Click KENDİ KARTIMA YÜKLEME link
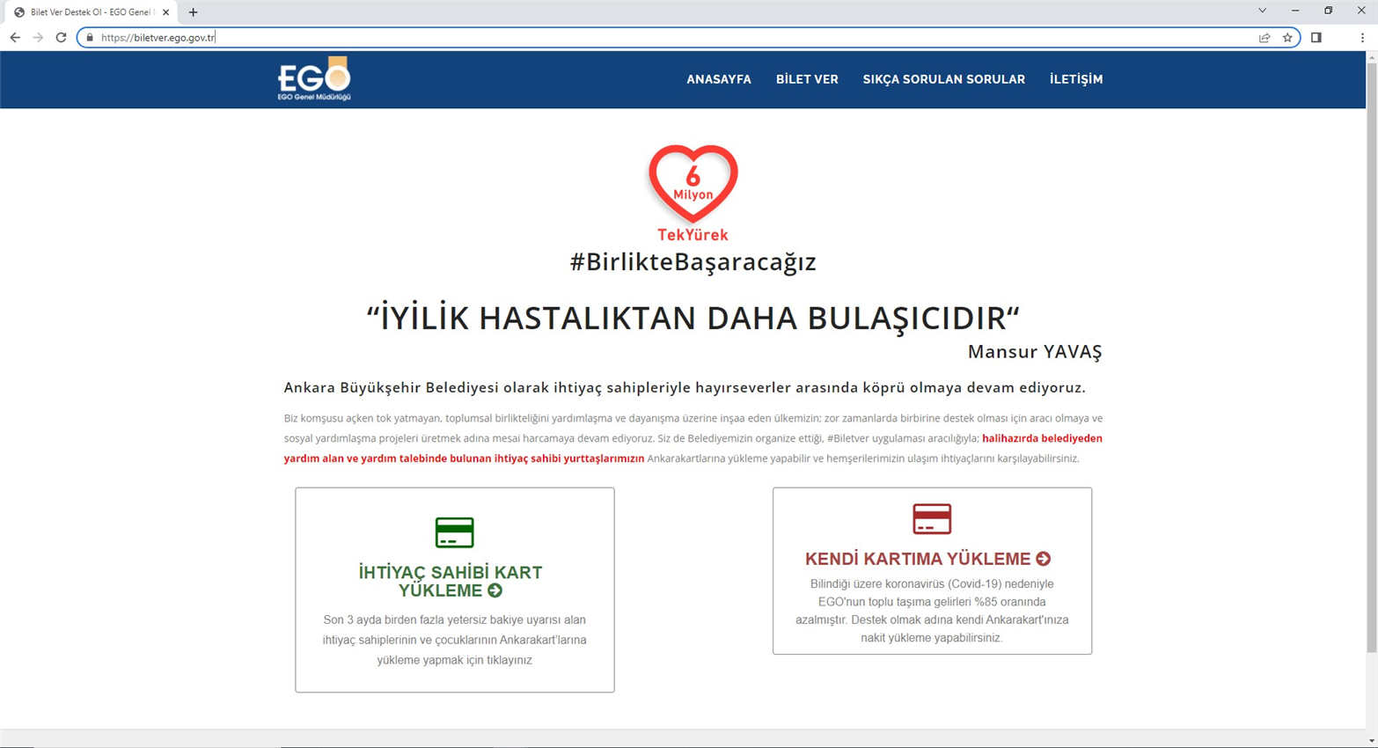This screenshot has height=748, width=1378. (927, 559)
